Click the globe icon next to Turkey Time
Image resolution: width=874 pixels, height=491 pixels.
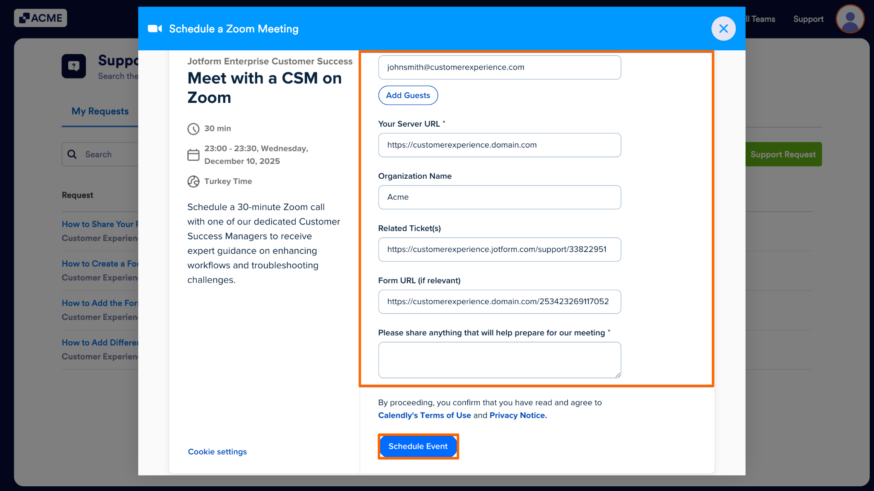click(193, 182)
